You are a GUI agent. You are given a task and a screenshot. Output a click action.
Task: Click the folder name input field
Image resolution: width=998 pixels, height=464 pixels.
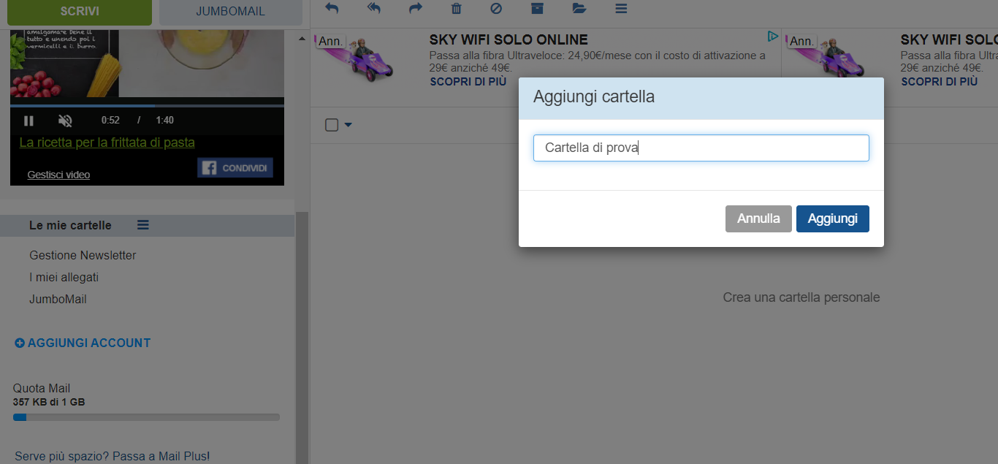tap(701, 148)
